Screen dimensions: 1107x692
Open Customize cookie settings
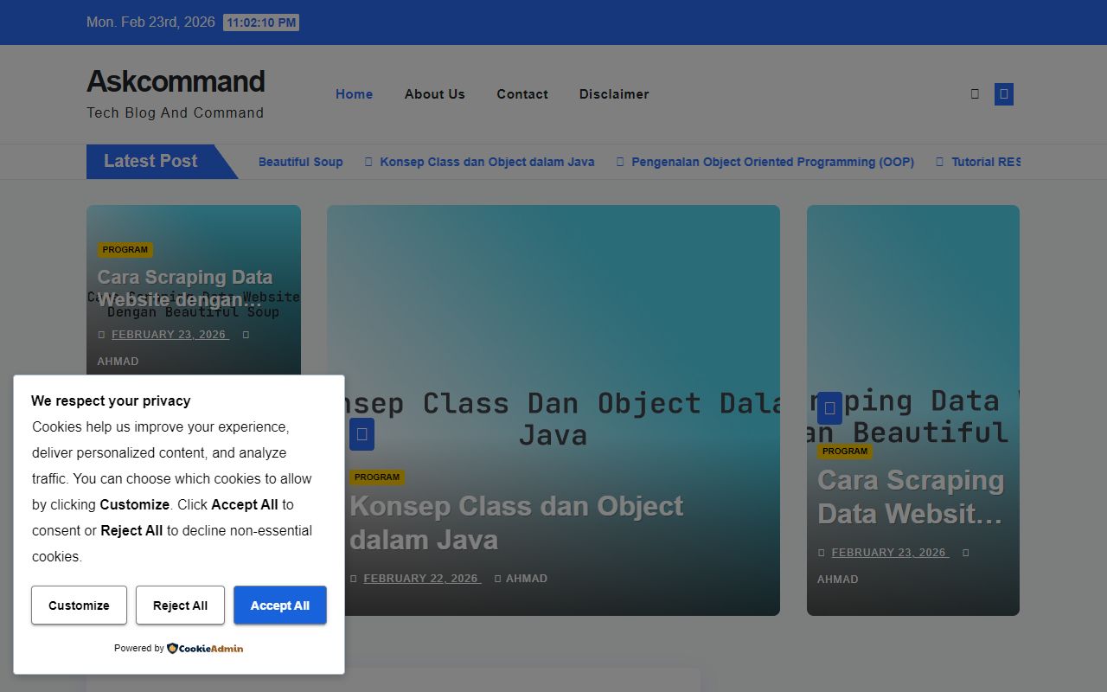79,605
